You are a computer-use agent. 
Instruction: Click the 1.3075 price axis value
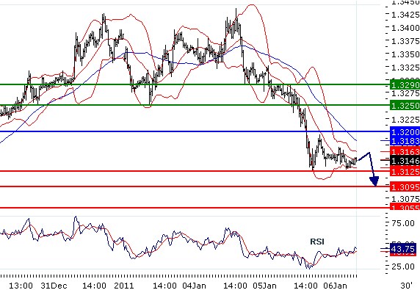pos(405,199)
